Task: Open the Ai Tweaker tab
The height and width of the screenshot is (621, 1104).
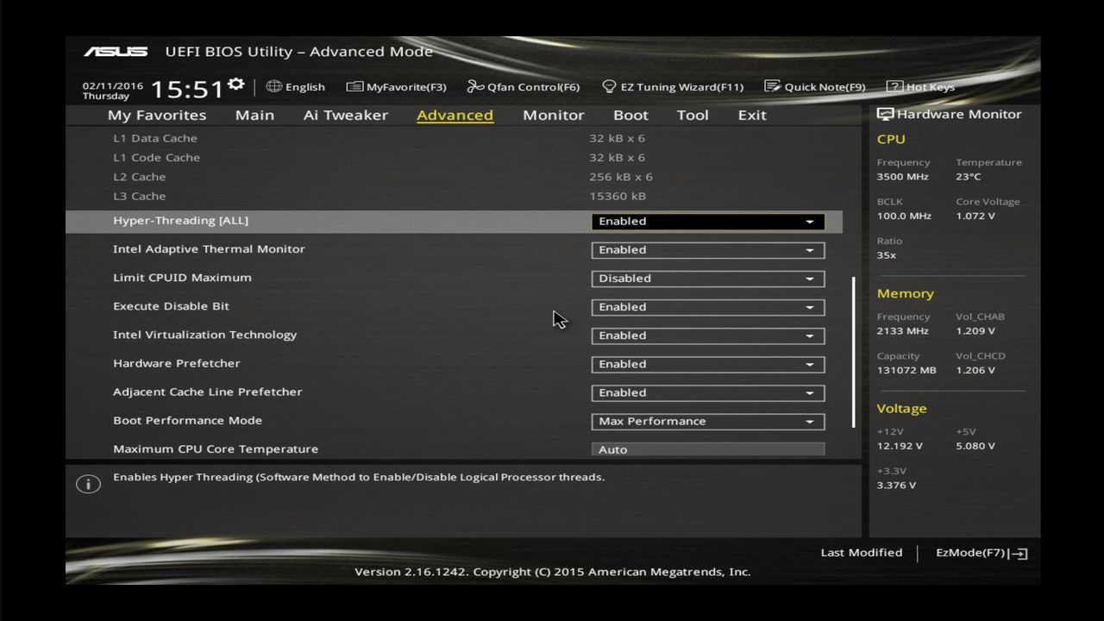Action: point(346,116)
